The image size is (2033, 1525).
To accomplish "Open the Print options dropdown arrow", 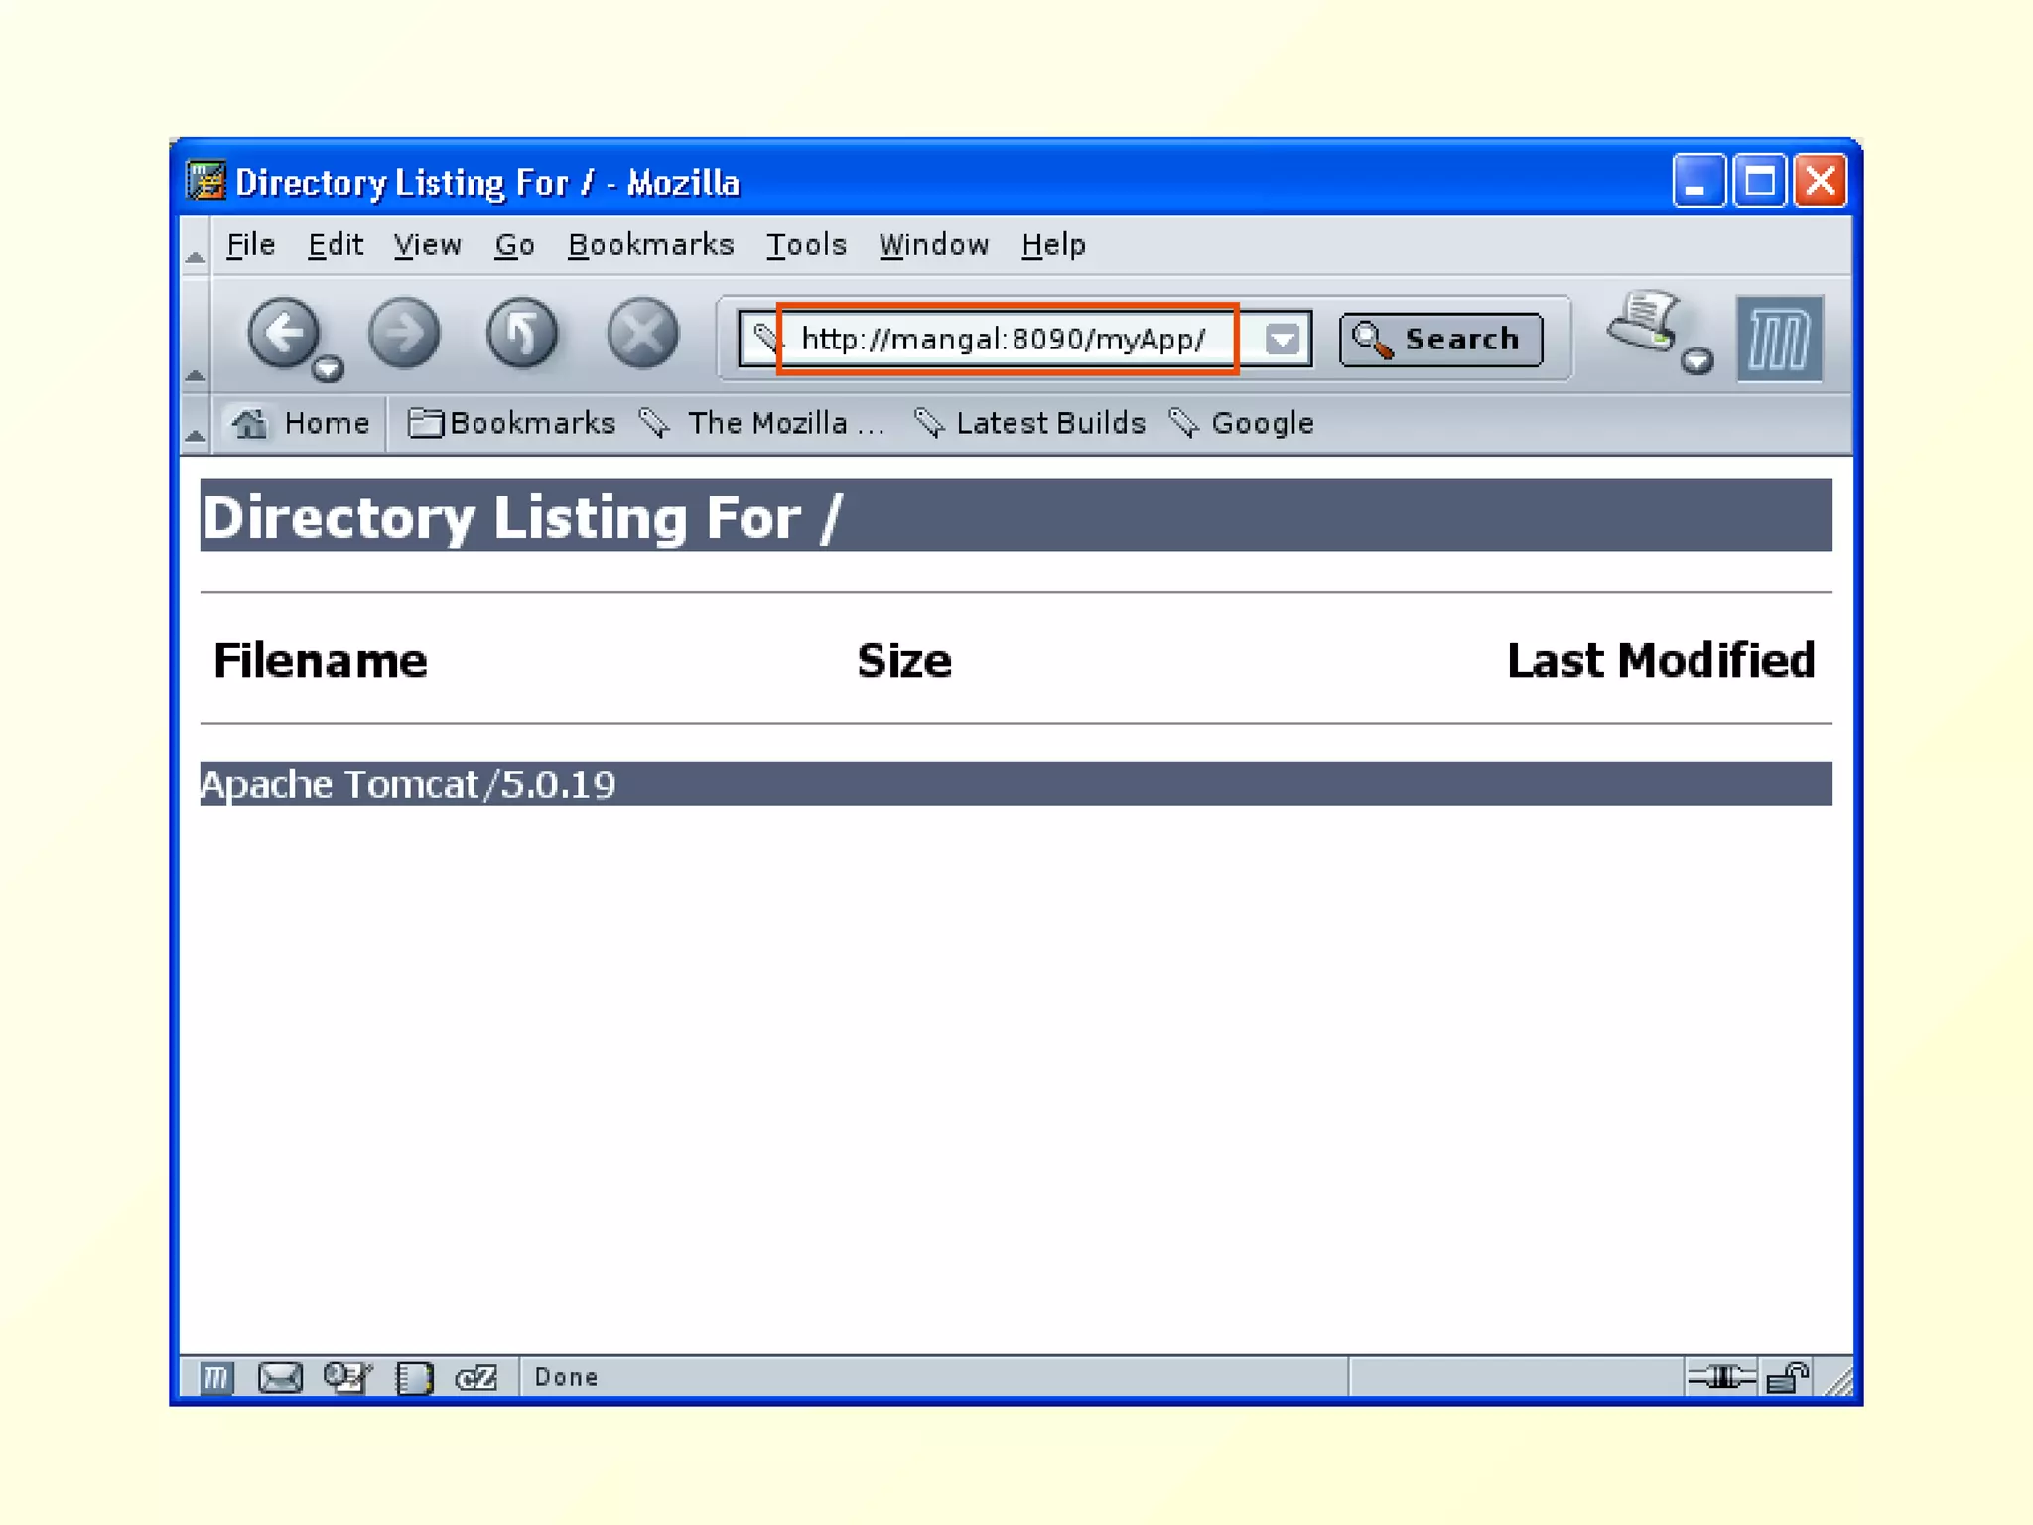I will 1697,361.
